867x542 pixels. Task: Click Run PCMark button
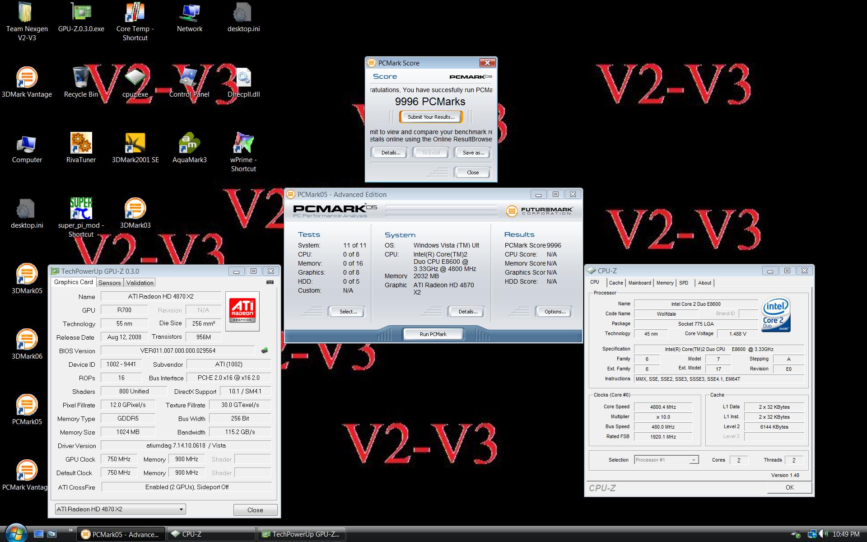(x=433, y=334)
